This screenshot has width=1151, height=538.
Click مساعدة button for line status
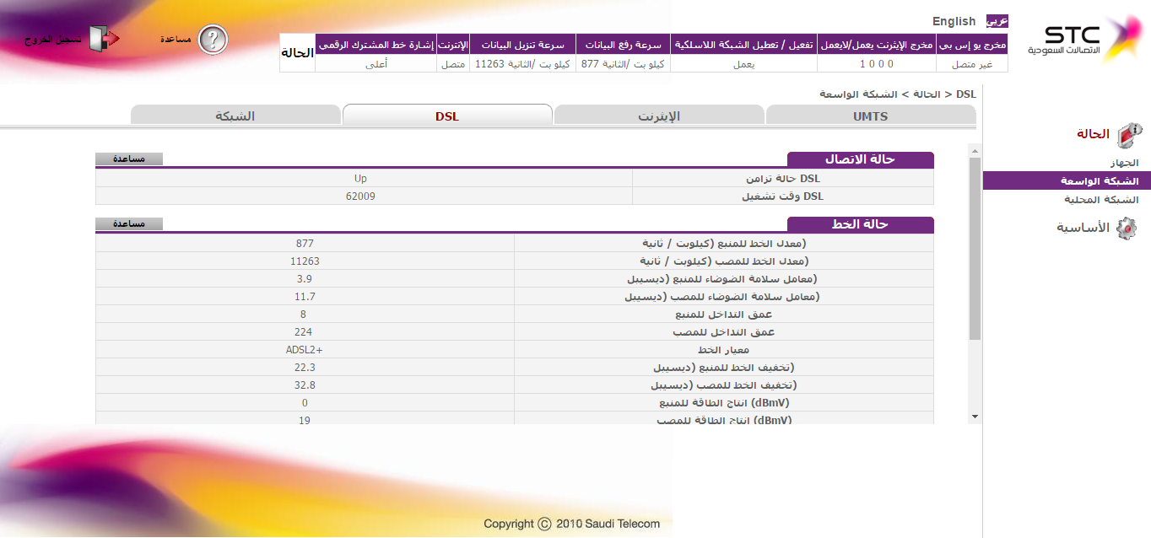128,223
